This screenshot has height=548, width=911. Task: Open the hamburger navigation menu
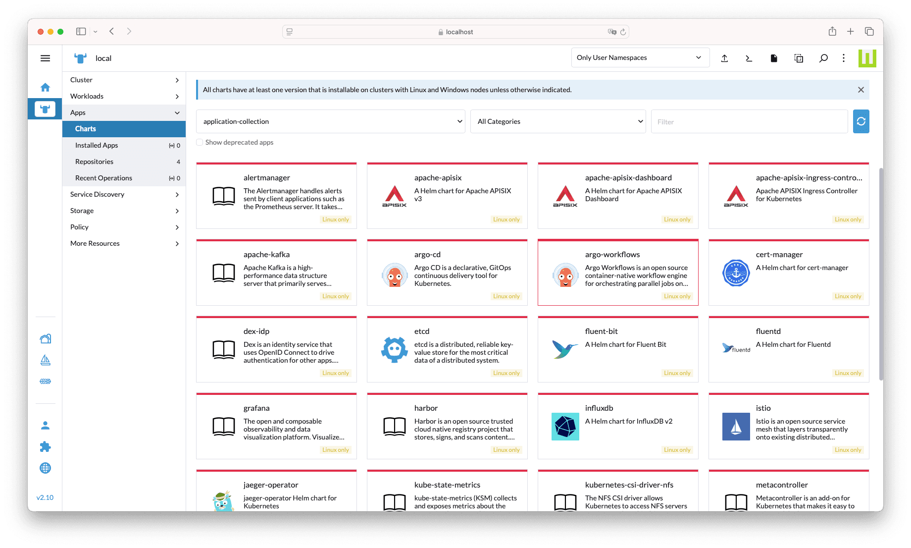pyautogui.click(x=45, y=58)
